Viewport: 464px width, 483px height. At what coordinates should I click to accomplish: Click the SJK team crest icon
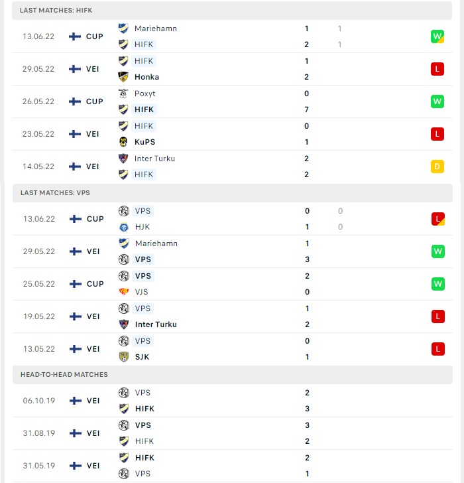[x=124, y=357]
